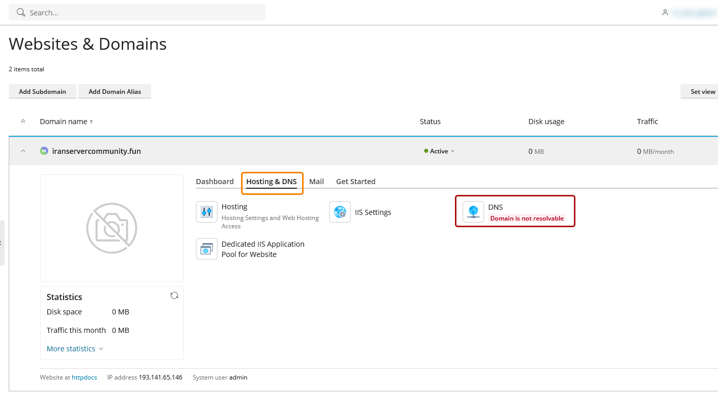
Task: Collapse all domains with double chevron
Action: (x=23, y=122)
